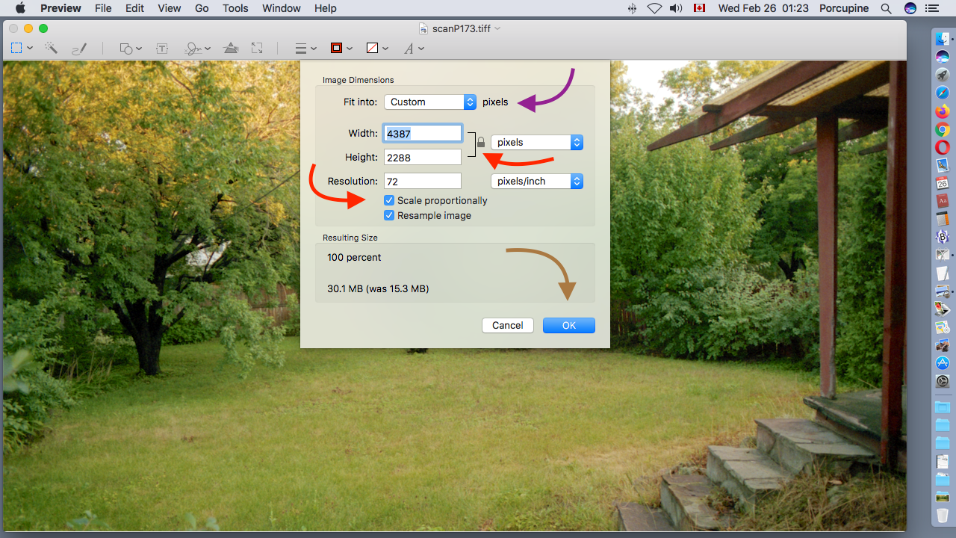Open Trash in the Dock
Image resolution: width=956 pixels, height=538 pixels.
(943, 516)
